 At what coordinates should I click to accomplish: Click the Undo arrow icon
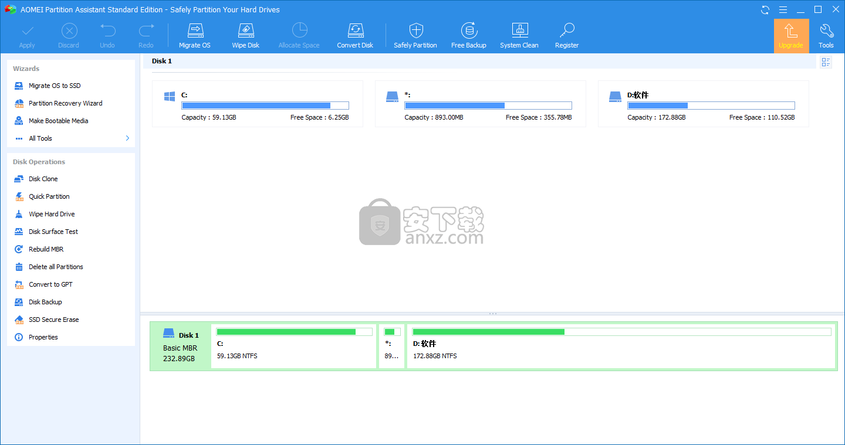click(x=107, y=30)
